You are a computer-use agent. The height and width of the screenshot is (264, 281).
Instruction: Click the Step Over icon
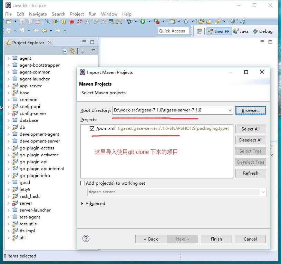point(95,22)
